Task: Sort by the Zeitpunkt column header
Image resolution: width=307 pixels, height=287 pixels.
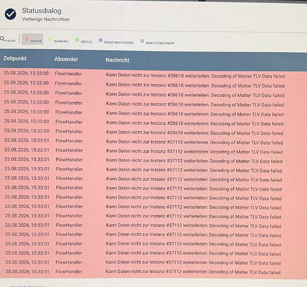Action: (x=15, y=59)
